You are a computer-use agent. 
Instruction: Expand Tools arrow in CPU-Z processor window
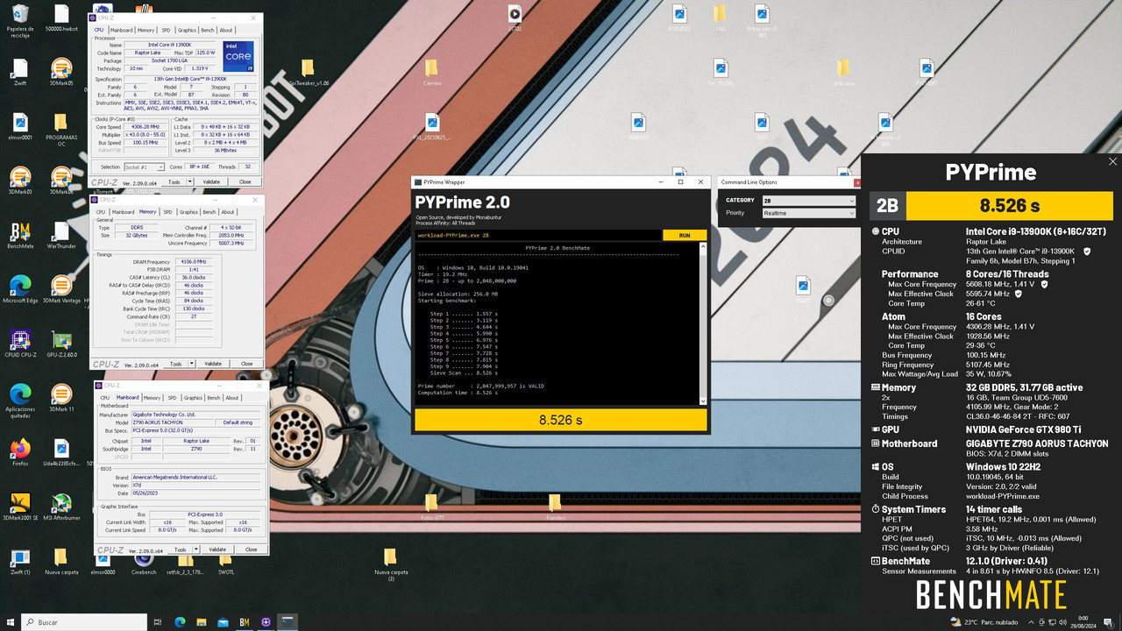188,182
